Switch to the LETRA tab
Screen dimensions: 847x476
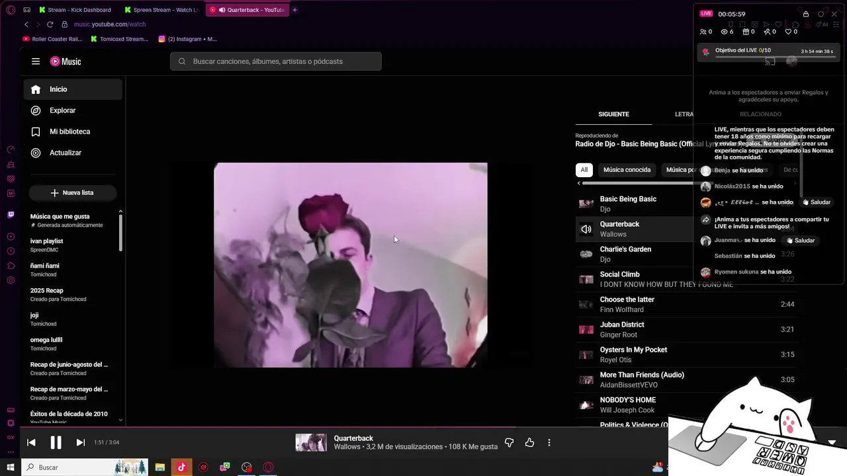pyautogui.click(x=684, y=114)
